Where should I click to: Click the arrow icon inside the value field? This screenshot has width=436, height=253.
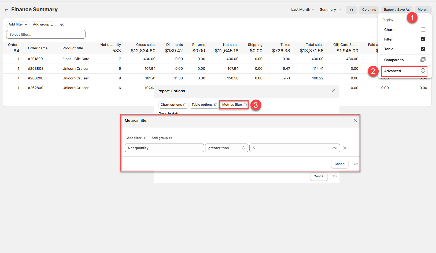pos(334,148)
